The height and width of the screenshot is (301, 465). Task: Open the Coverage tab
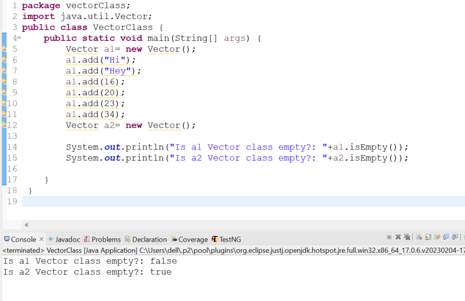[193, 239]
